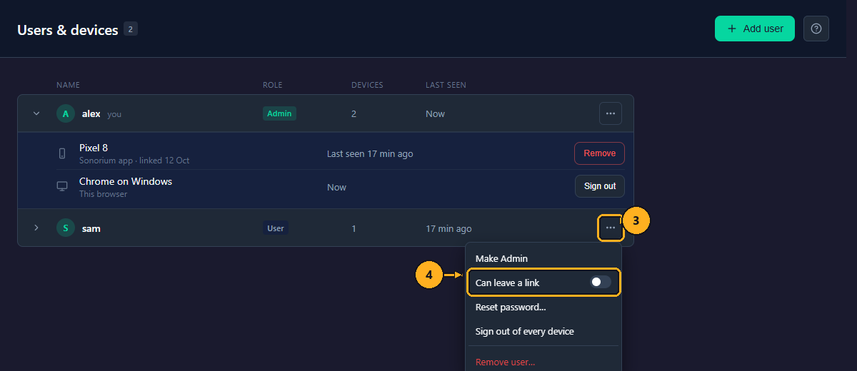Select Reset password... menu entry
Image resolution: width=857 pixels, height=371 pixels.
click(543, 308)
